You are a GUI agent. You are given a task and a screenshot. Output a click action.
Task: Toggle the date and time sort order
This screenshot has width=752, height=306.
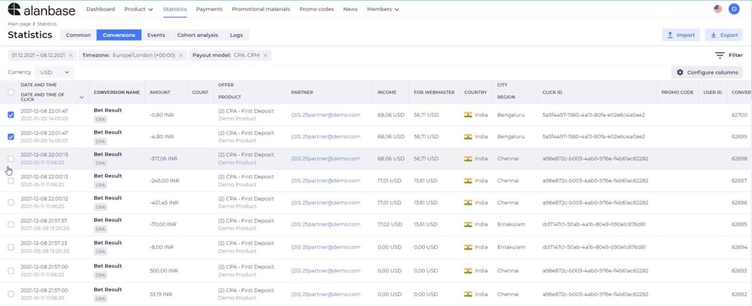82,97
